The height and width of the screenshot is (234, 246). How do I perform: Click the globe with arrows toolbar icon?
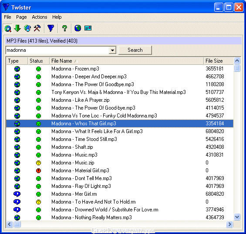[x=27, y=28]
